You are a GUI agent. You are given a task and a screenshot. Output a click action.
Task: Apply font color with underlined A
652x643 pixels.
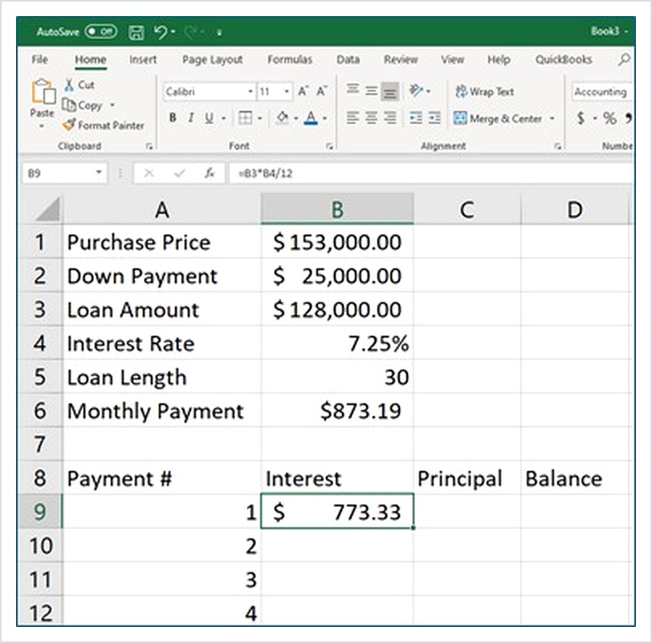(x=311, y=118)
